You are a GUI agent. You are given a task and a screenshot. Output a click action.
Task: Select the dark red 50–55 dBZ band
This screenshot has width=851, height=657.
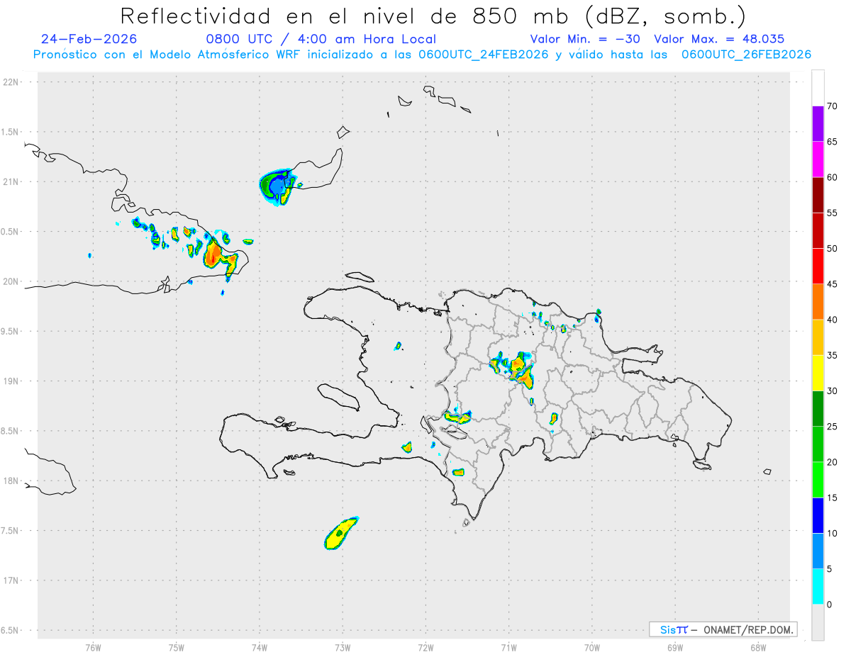pyautogui.click(x=818, y=230)
